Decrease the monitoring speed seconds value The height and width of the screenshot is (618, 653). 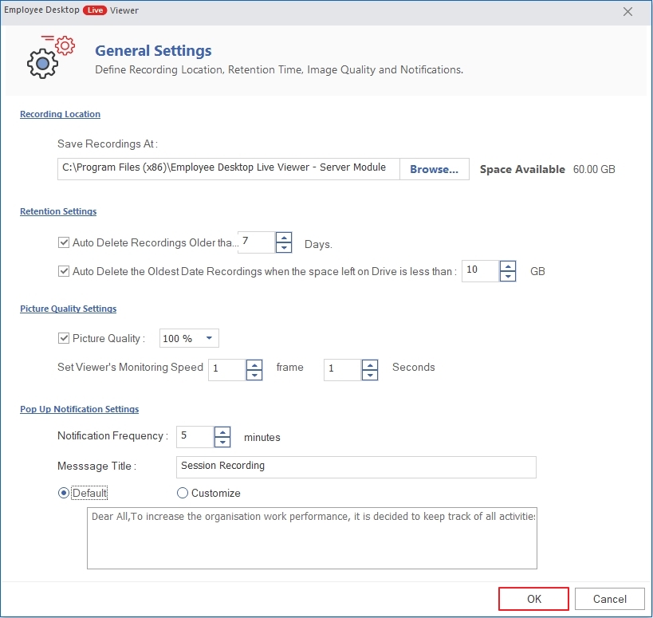(x=369, y=375)
